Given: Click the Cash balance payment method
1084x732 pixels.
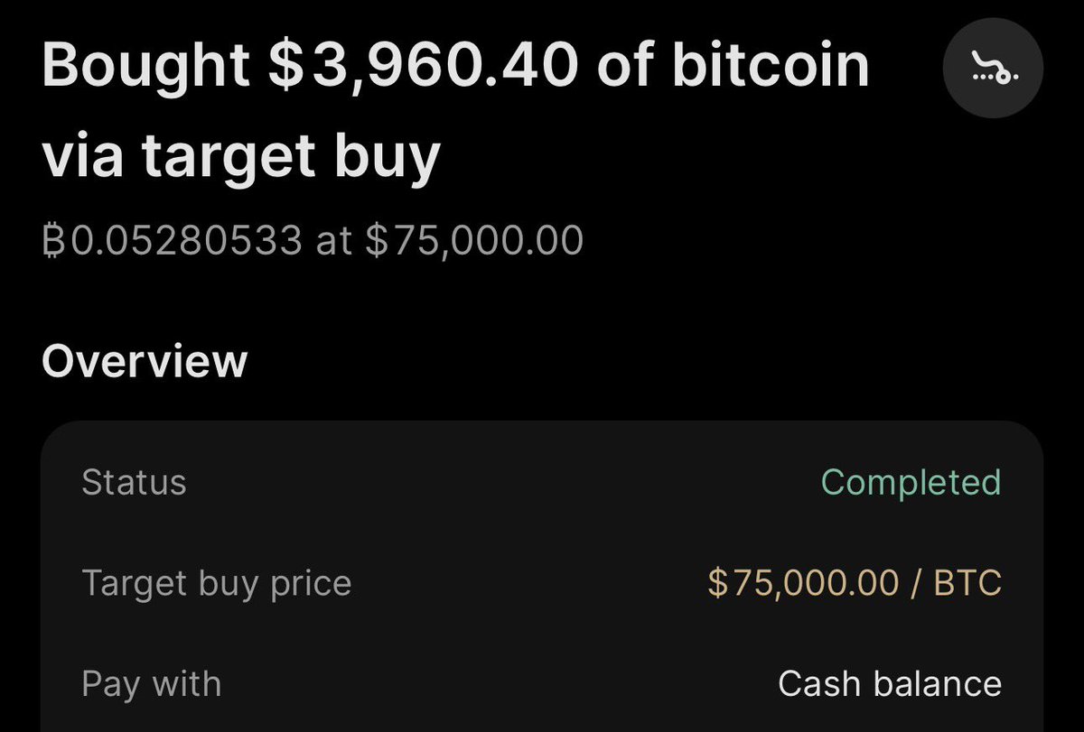Looking at the screenshot, I should tap(890, 684).
